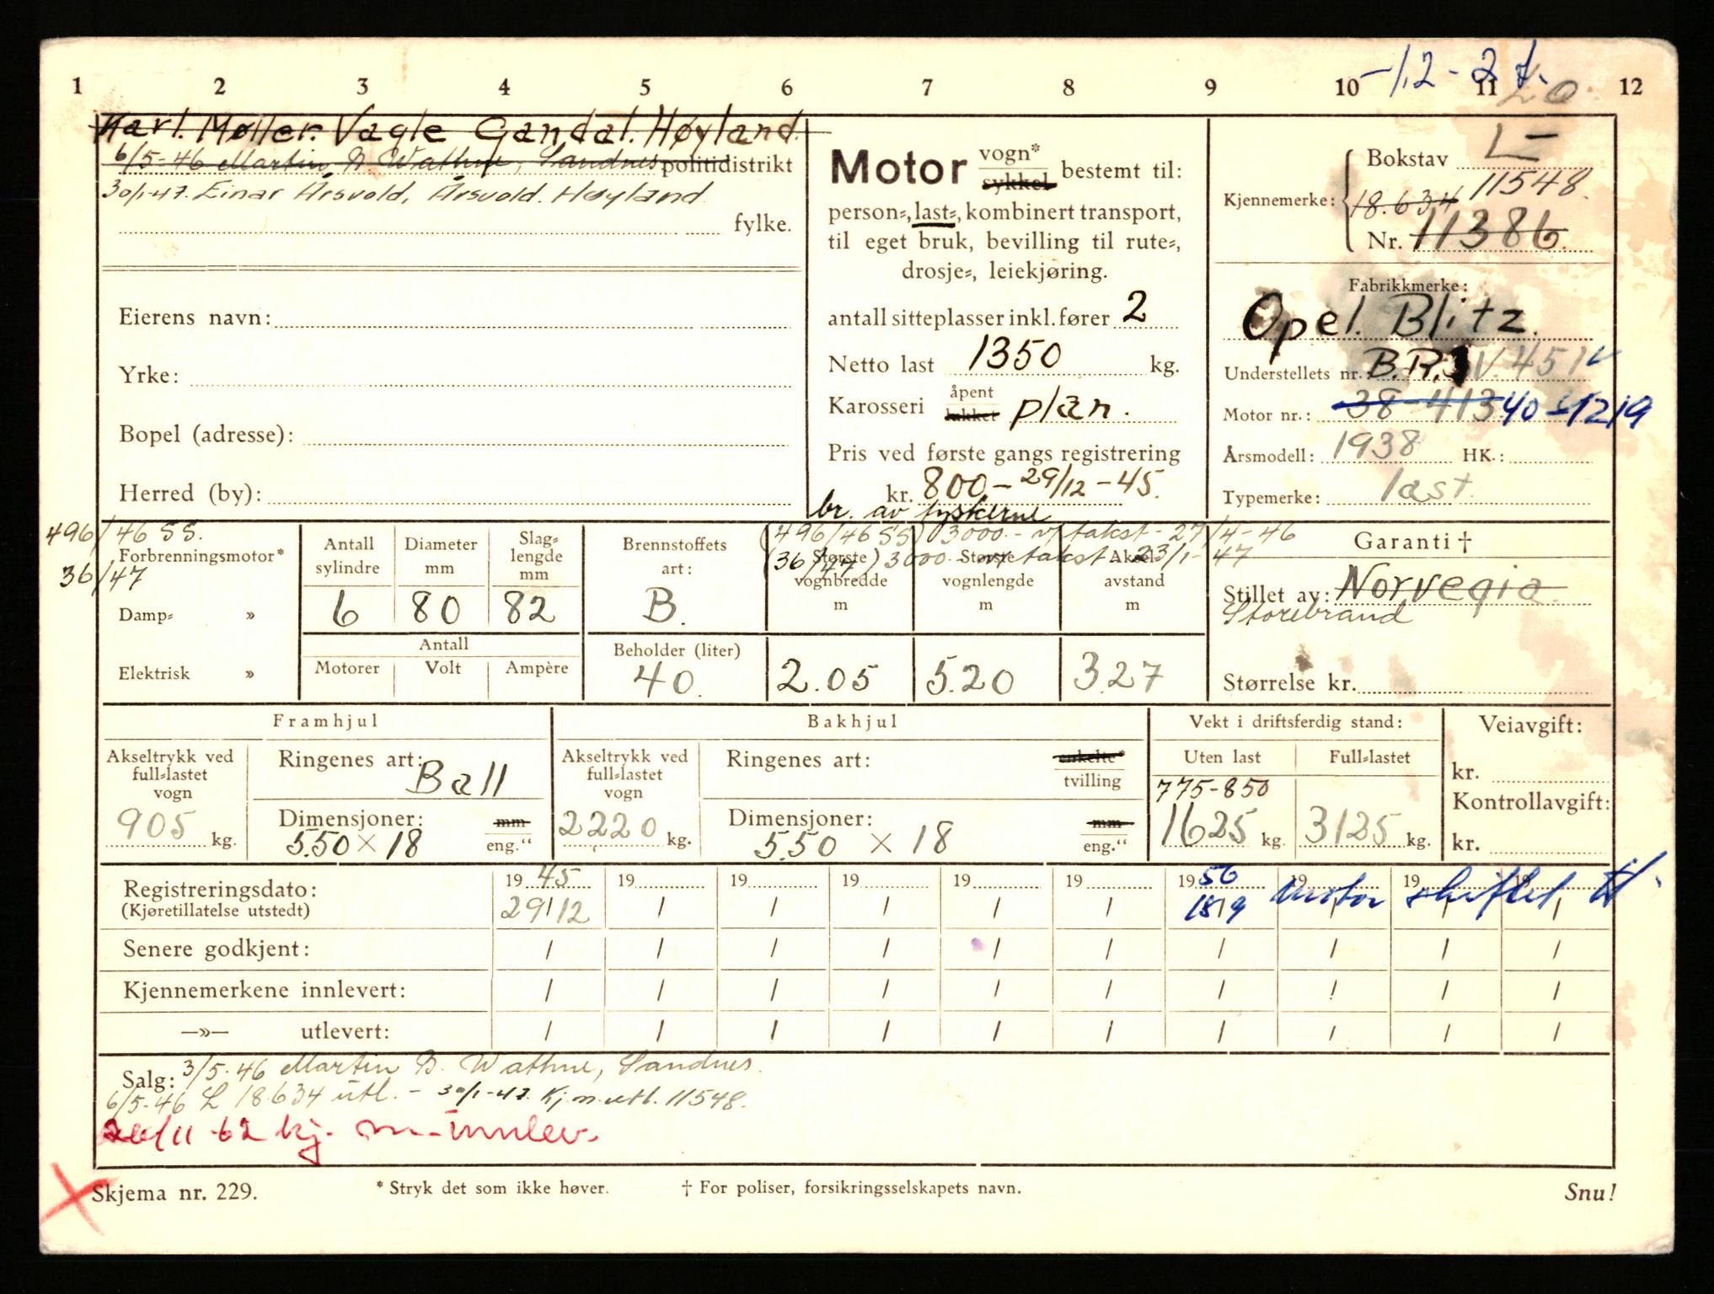This screenshot has width=1714, height=1294.
Task: Click the tyre type entry 'Ball'
Action: tap(458, 779)
